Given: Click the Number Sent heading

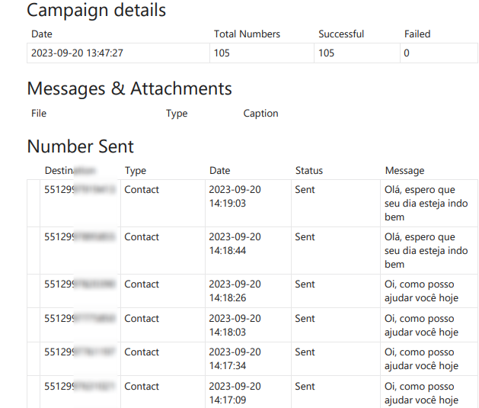Looking at the screenshot, I should [80, 146].
